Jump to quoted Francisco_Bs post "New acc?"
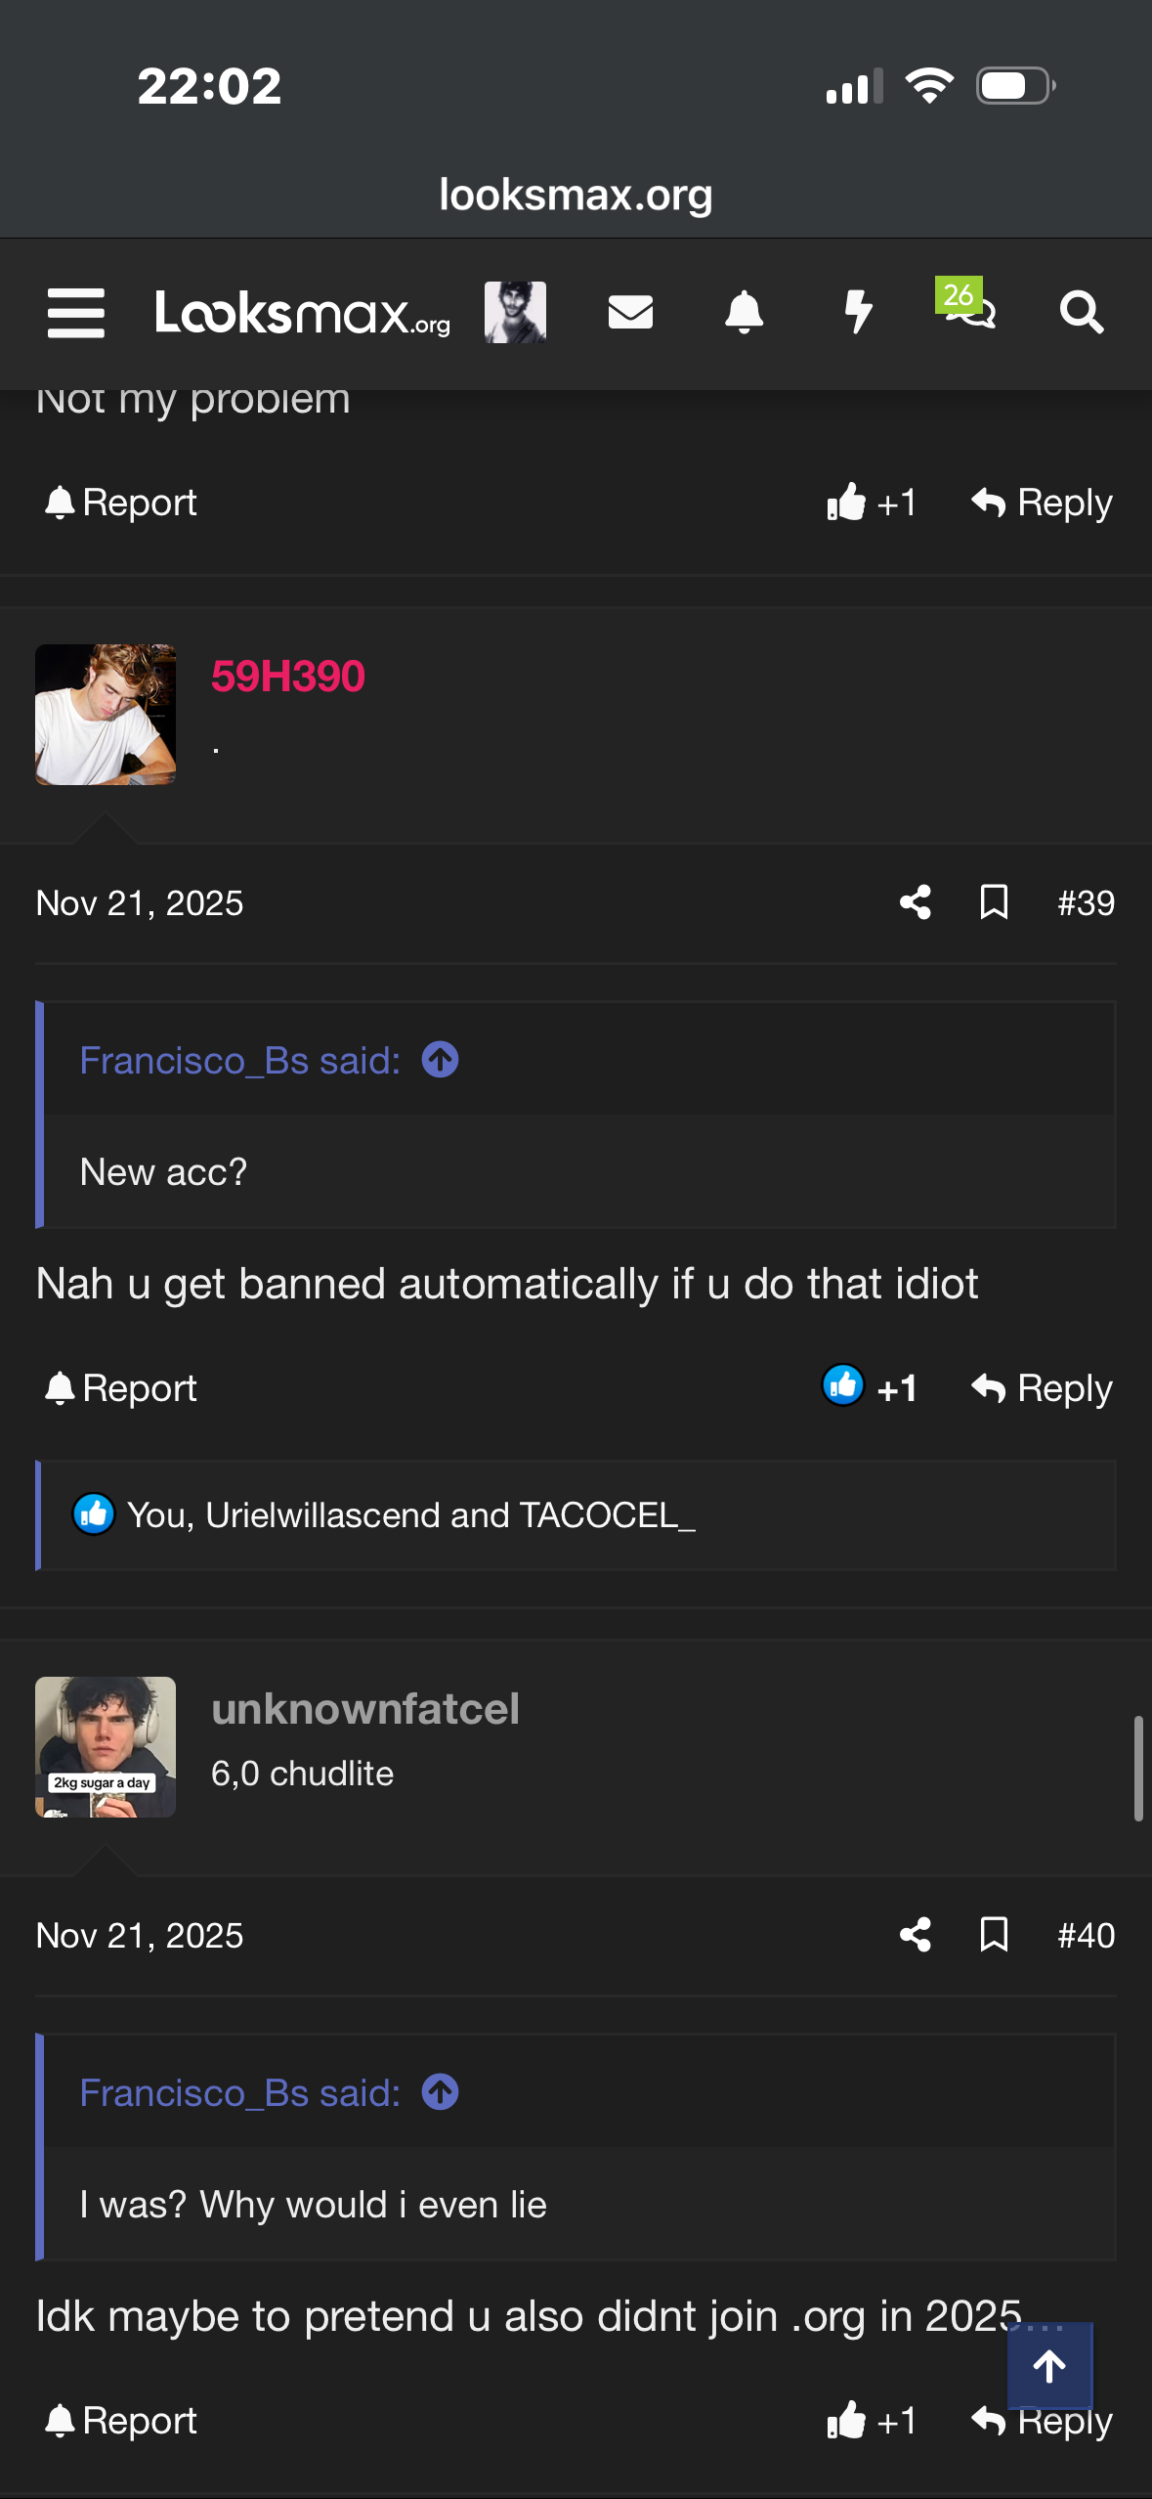Image resolution: width=1152 pixels, height=2499 pixels. tap(440, 1060)
